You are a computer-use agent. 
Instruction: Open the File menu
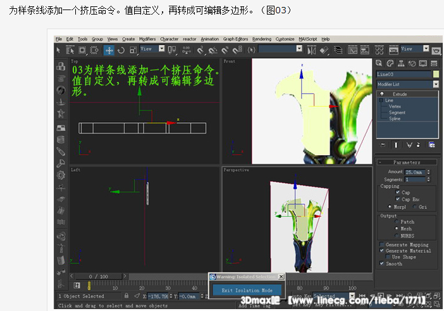(59, 39)
